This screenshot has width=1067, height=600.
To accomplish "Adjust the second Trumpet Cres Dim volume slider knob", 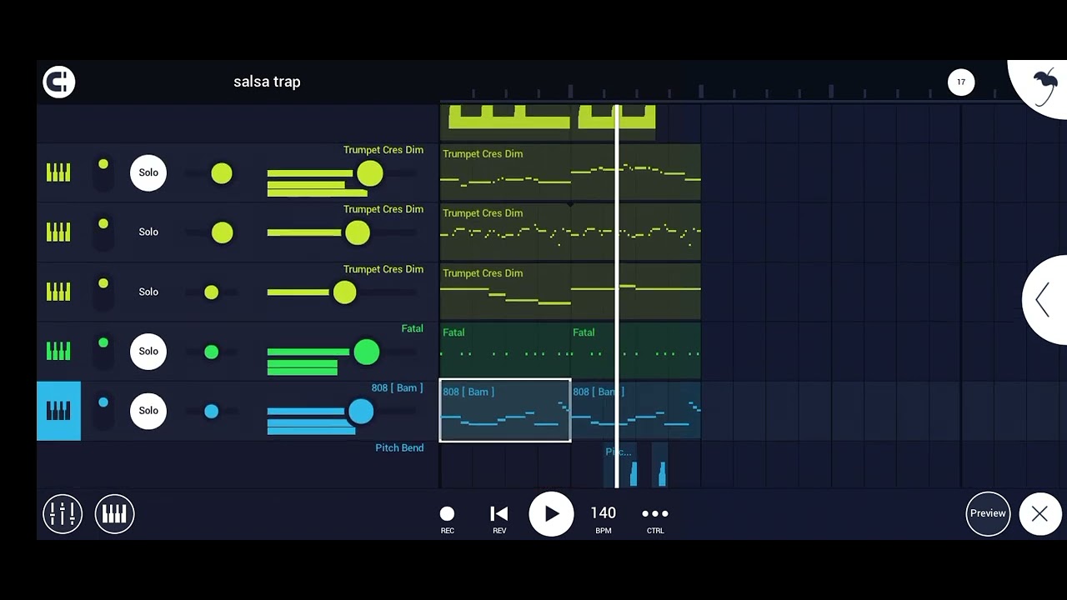I will pos(358,232).
